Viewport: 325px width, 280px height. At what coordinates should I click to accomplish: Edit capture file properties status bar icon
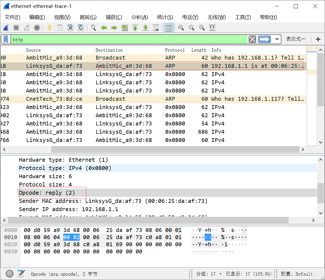pyautogui.click(x=21, y=274)
